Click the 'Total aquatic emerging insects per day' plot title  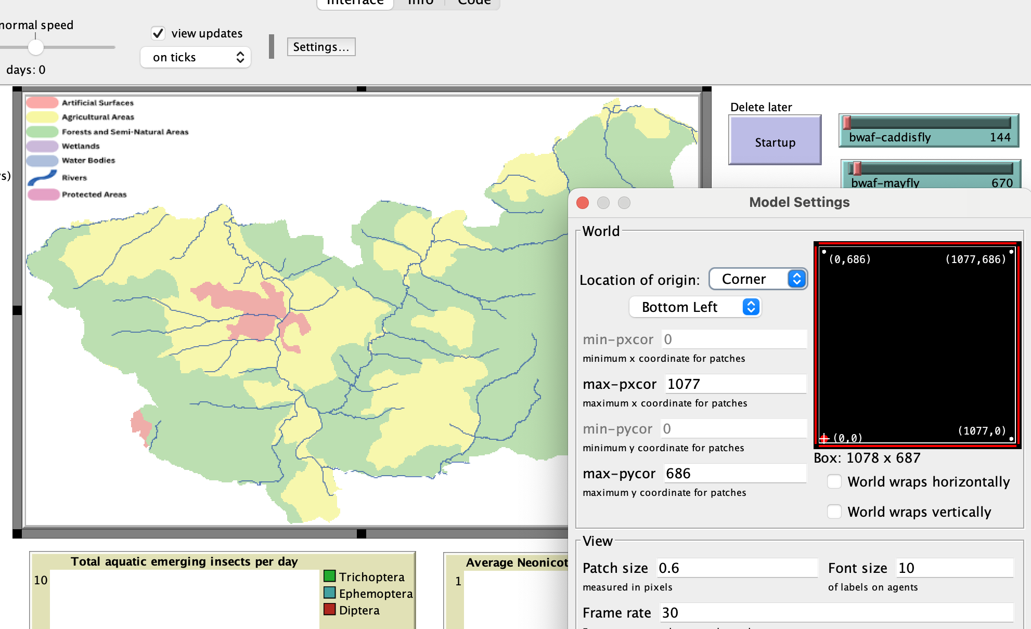click(184, 561)
